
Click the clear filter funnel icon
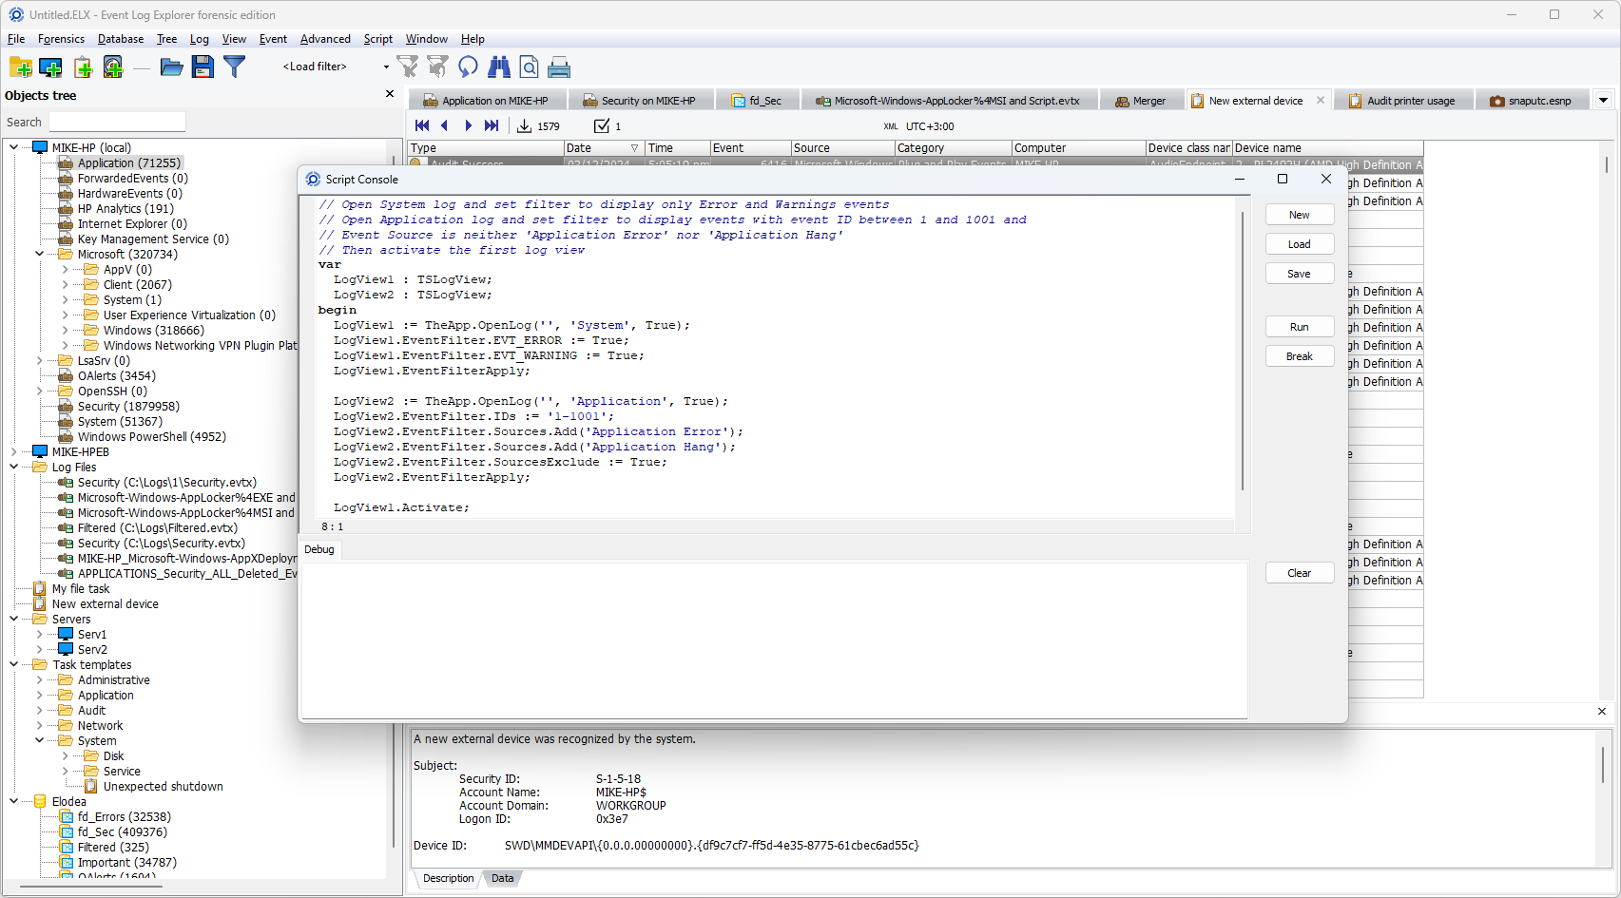[x=407, y=67]
